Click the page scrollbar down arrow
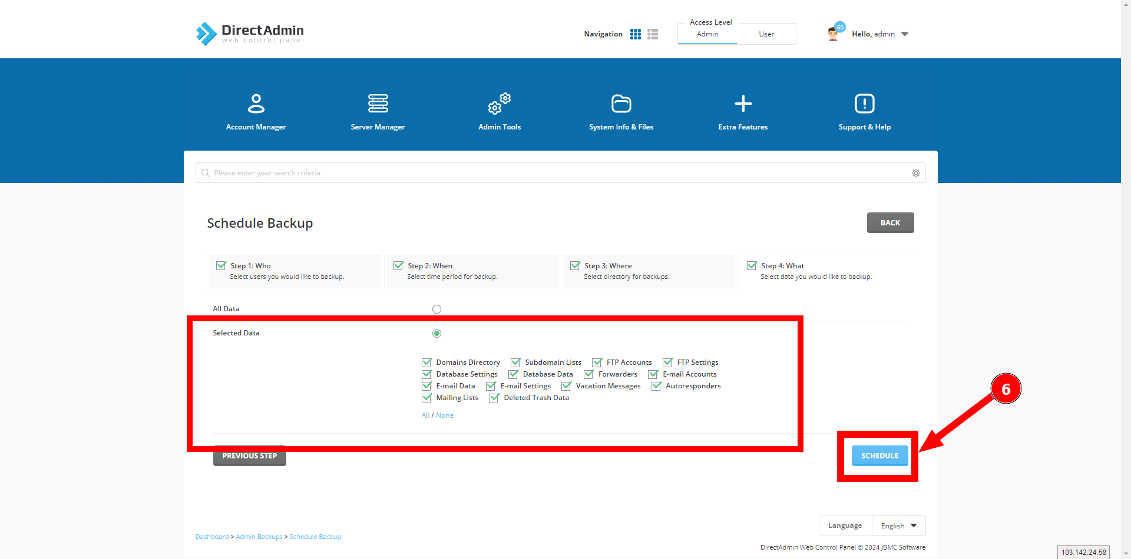 pos(1126,554)
